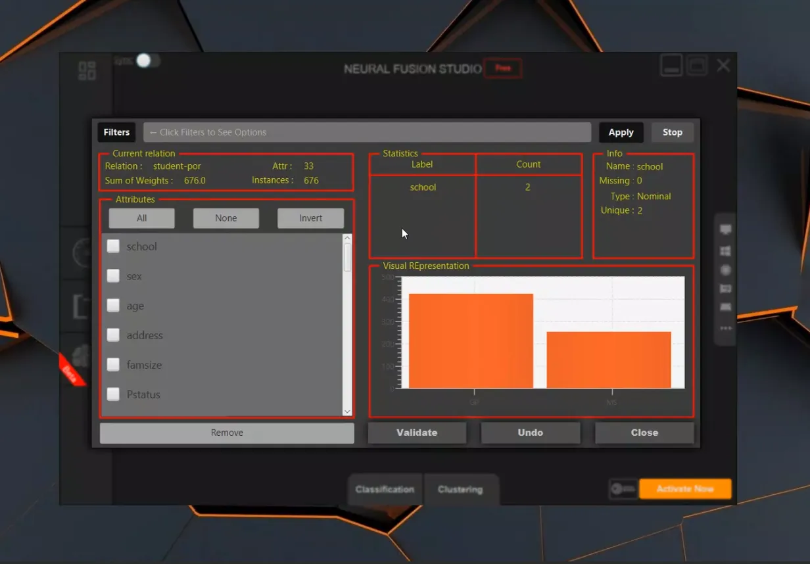Click the Count column header in Statistics
This screenshot has width=810, height=564.
point(529,164)
